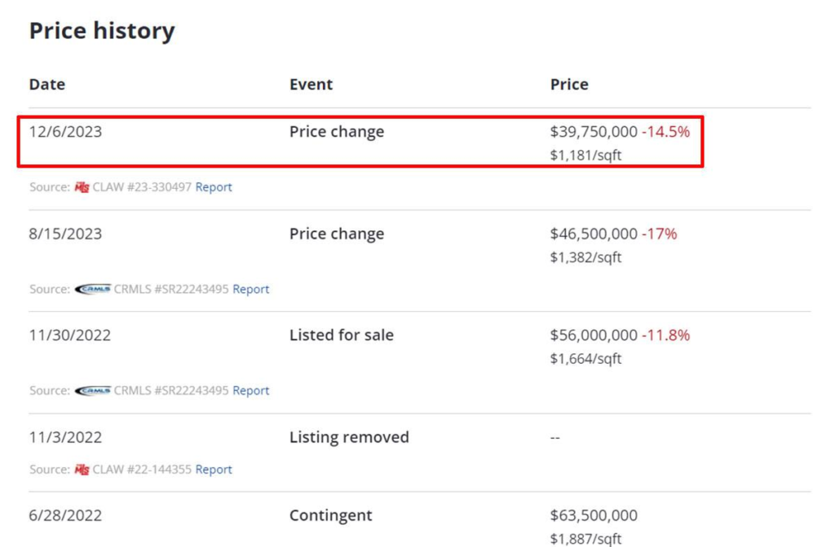Click the CLAW logo icon beside #23-330497
The height and width of the screenshot is (547, 835).
[x=82, y=187]
